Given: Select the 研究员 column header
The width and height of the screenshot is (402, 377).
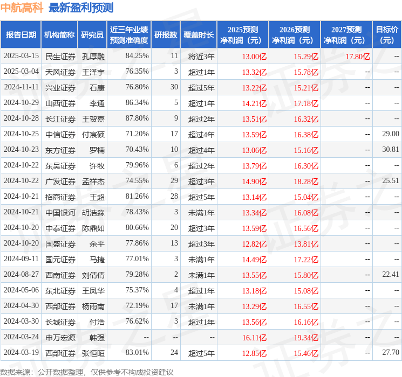Looking at the screenshot, I should click(92, 35).
